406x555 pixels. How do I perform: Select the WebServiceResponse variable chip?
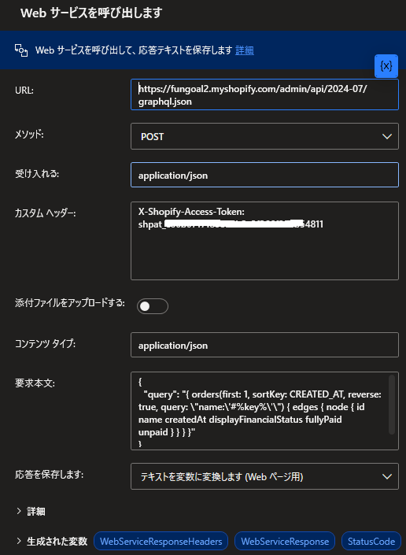tap(285, 541)
